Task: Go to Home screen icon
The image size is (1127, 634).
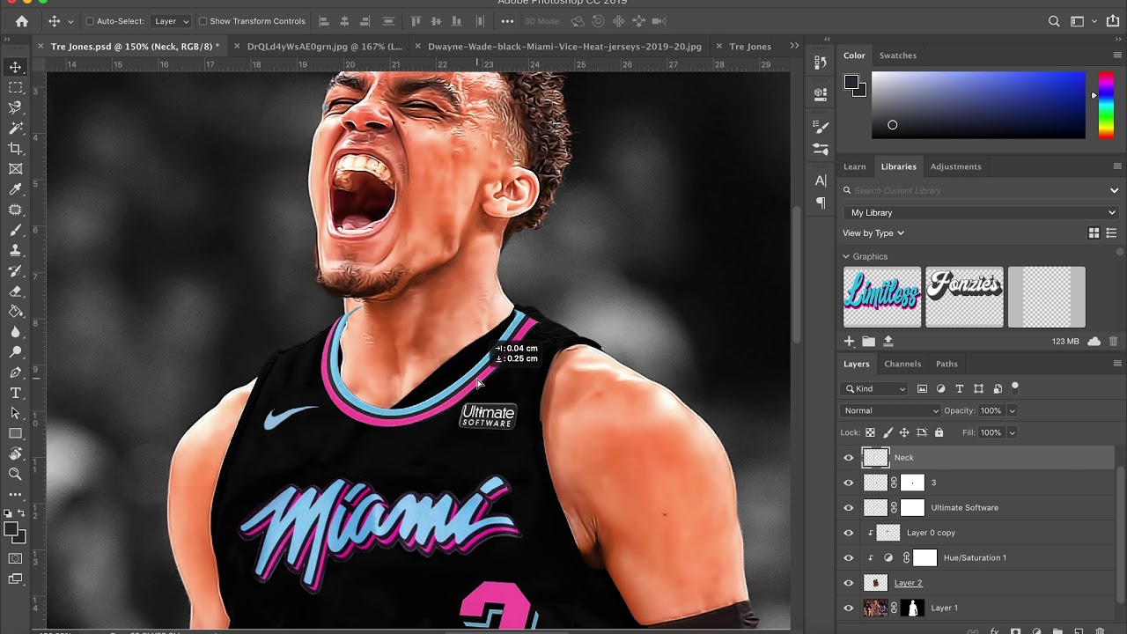Action: [21, 21]
